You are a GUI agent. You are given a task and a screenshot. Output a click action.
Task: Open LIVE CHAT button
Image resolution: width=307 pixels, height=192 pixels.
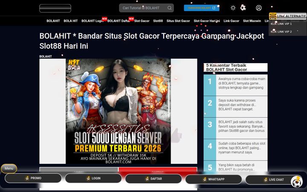274,180
